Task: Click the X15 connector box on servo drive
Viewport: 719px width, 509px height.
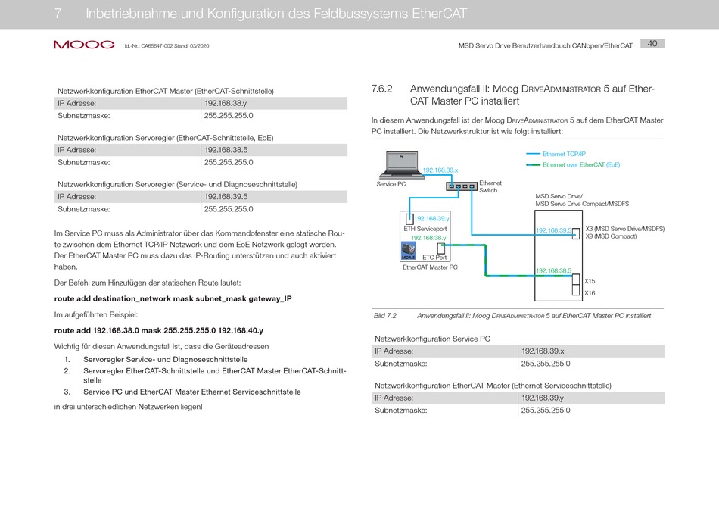Action: (576, 280)
